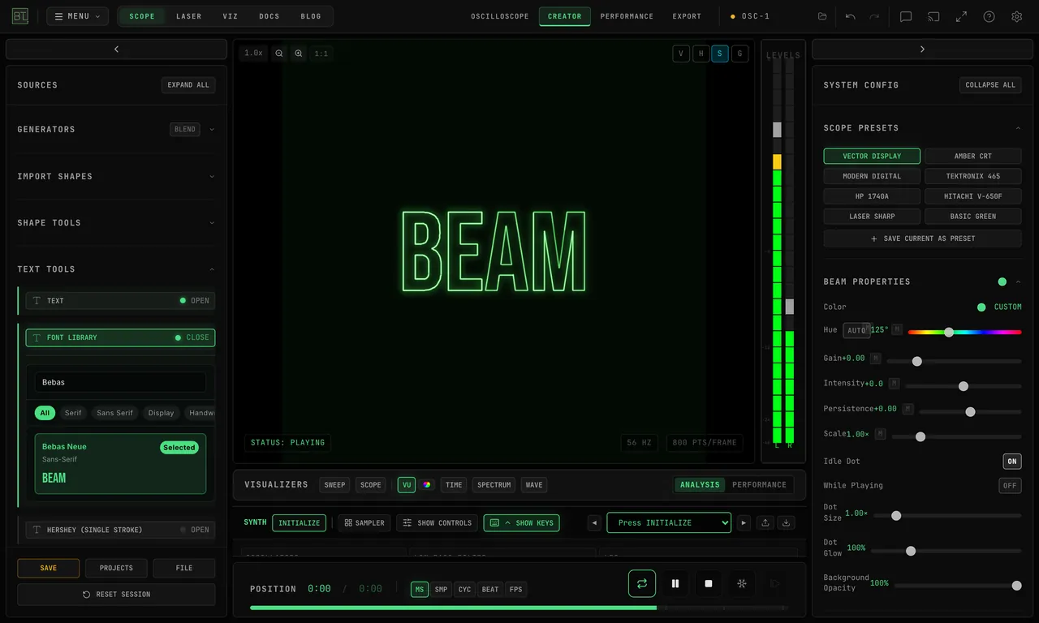Toggle the loop playback button
The image size is (1039, 623).
point(641,583)
